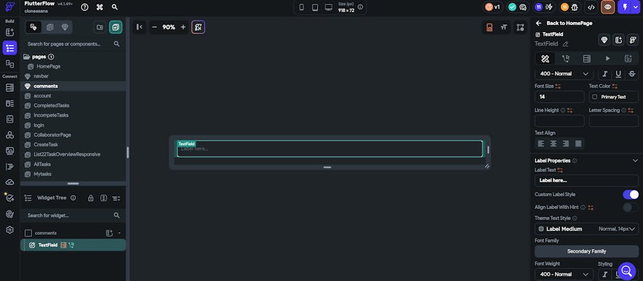
Task: Click the green add new page button
Action: point(116,28)
